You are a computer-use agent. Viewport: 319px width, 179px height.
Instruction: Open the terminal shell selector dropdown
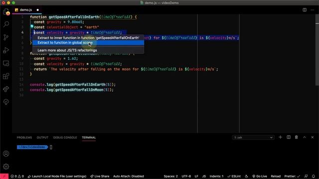click(253, 137)
